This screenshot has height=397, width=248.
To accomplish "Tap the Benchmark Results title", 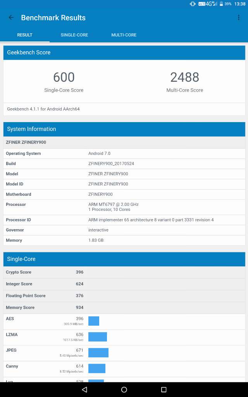I will click(x=53, y=18).
